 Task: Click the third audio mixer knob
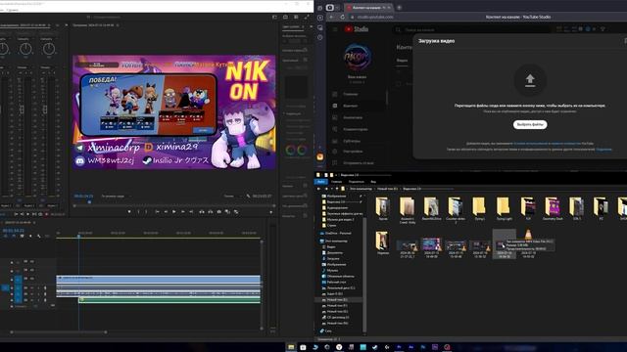pyautogui.click(x=49, y=49)
